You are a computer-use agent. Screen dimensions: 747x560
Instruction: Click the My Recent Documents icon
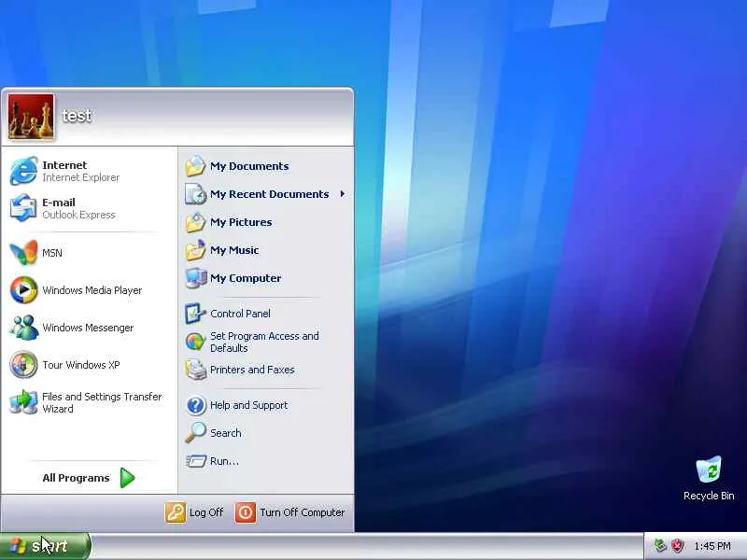pyautogui.click(x=195, y=194)
